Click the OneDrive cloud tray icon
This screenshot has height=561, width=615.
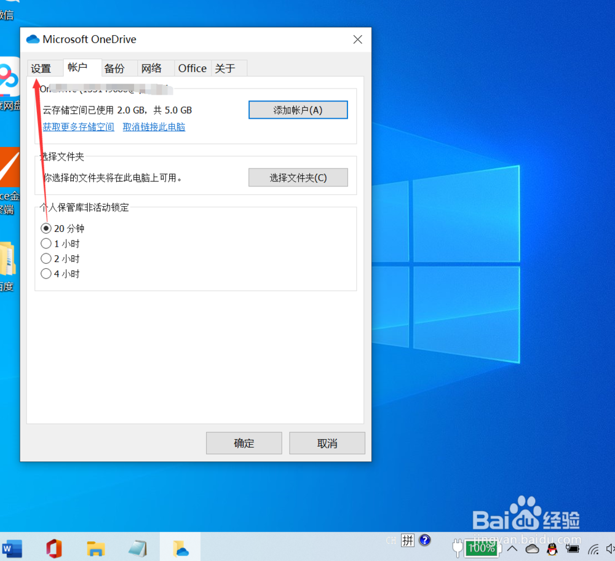click(x=532, y=549)
